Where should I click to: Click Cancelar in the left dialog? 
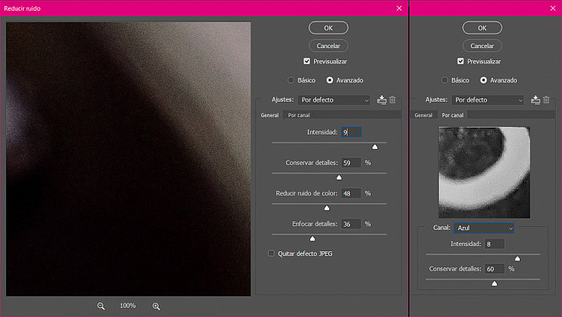tap(328, 46)
